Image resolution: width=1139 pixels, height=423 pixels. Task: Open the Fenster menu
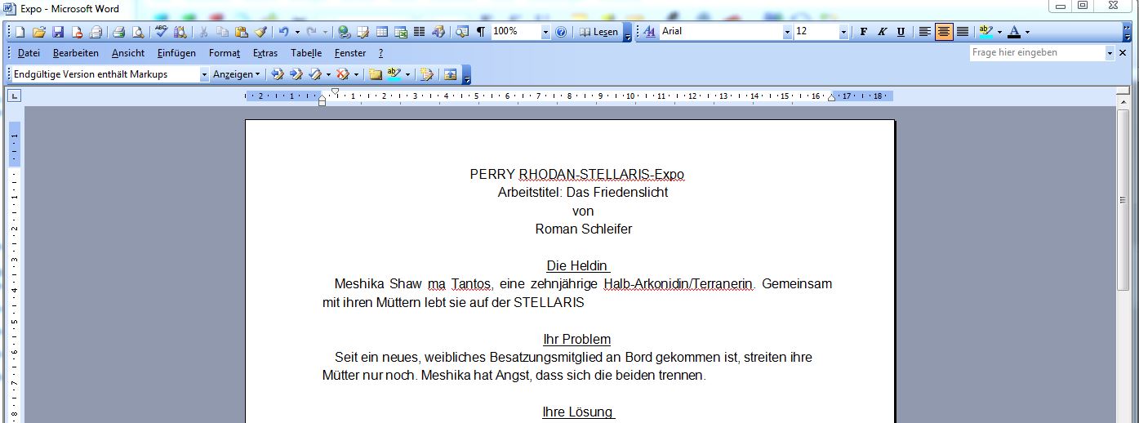[x=350, y=53]
